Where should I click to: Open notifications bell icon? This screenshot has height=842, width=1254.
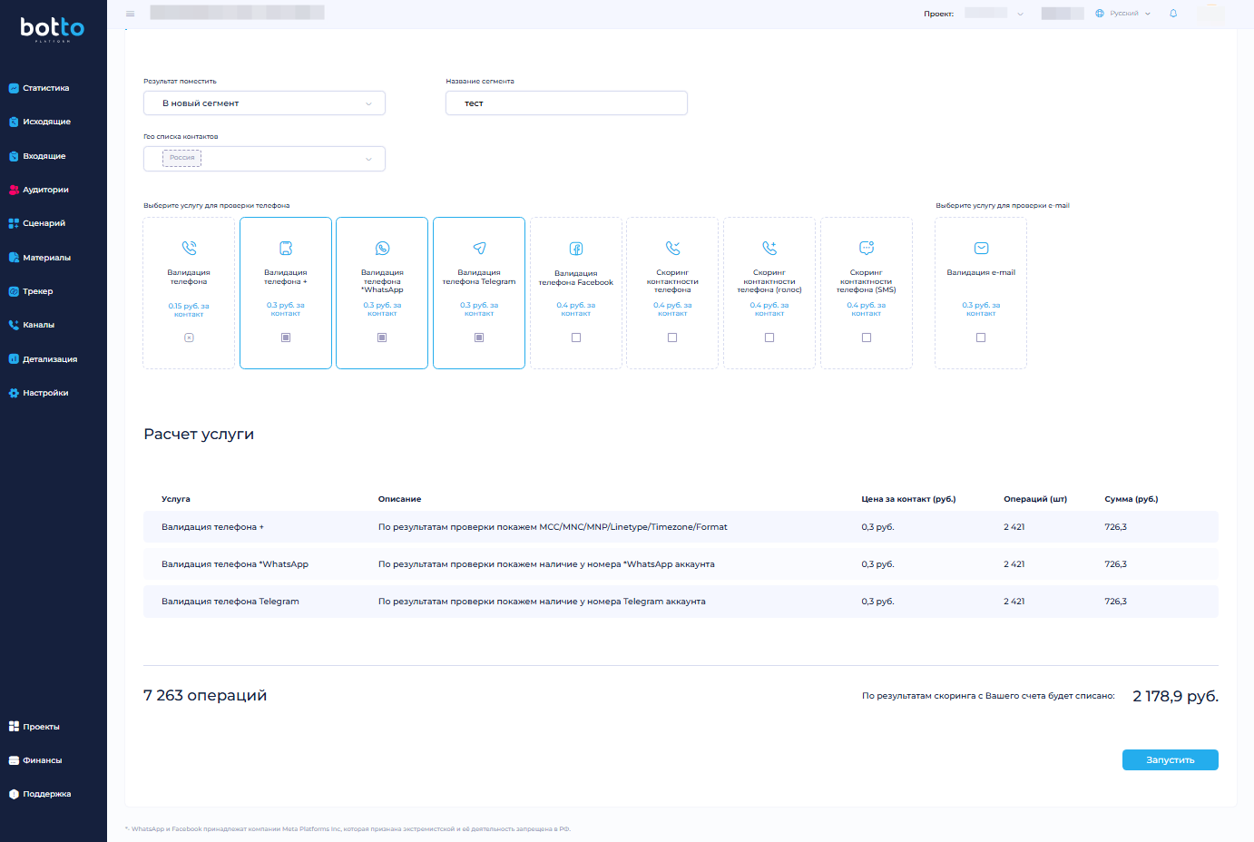point(1173,14)
